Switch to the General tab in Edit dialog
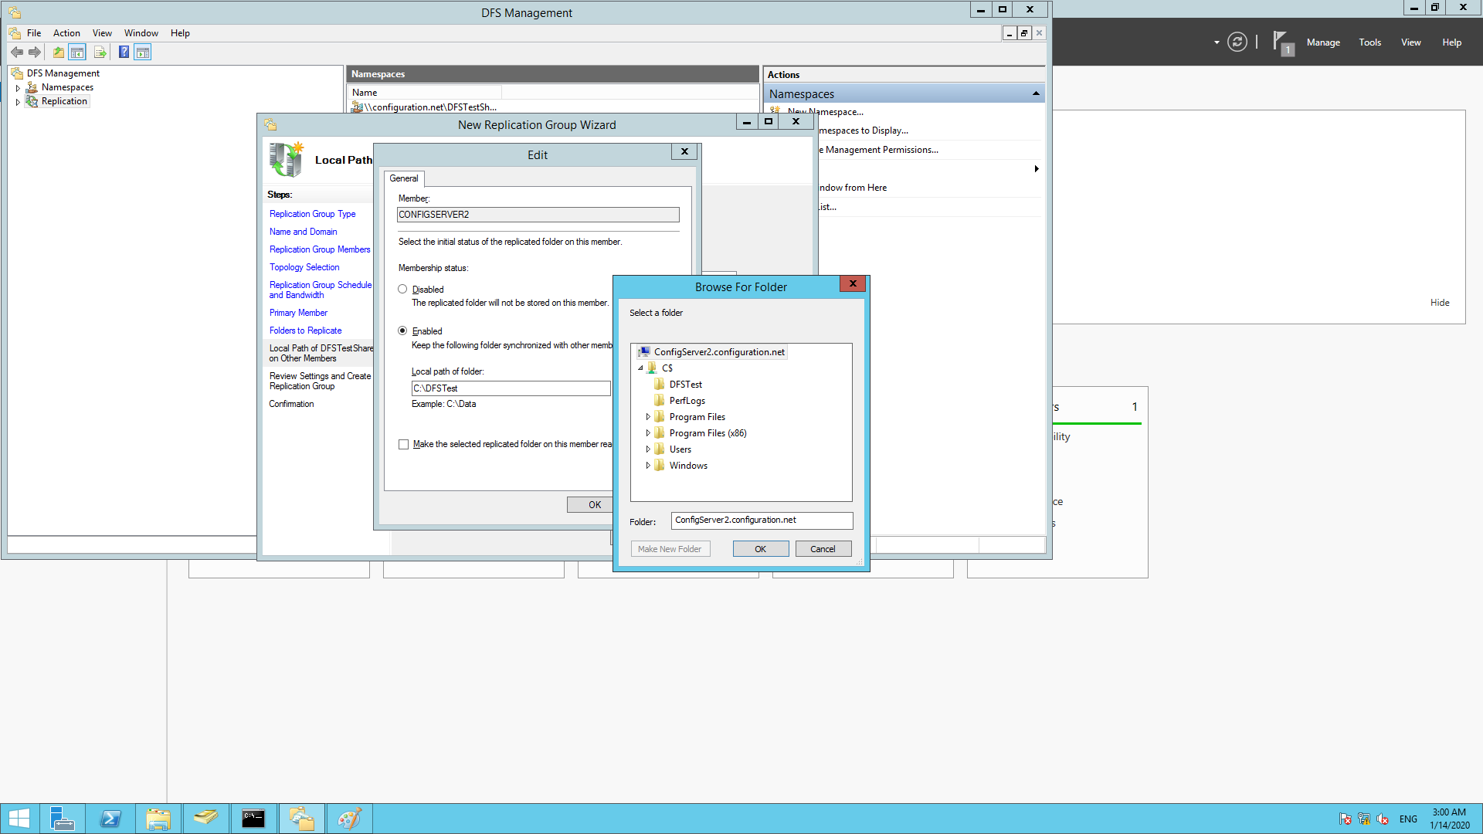The image size is (1483, 834). [x=403, y=178]
